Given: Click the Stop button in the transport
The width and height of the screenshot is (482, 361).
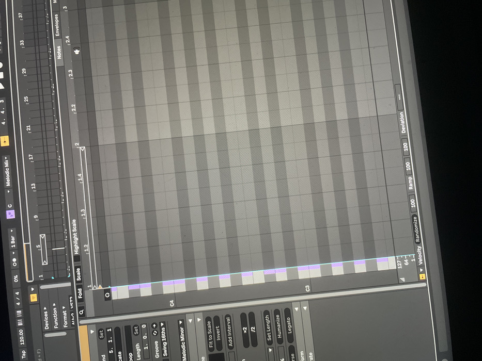Looking at the screenshot, I should pyautogui.click(x=1, y=75).
